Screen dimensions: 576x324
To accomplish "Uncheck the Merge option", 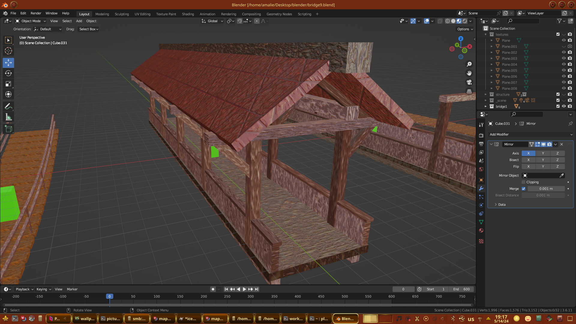I will tap(524, 189).
